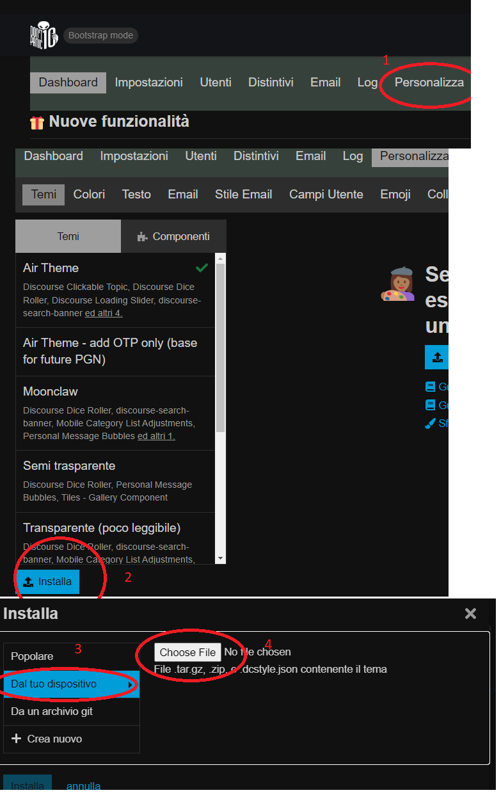Expand the 'ed altri 4.' components link

pyautogui.click(x=104, y=314)
